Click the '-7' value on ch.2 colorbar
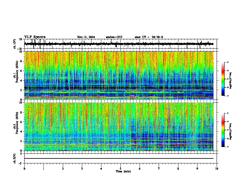 click(227, 147)
